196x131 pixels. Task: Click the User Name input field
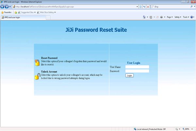tap(137, 67)
